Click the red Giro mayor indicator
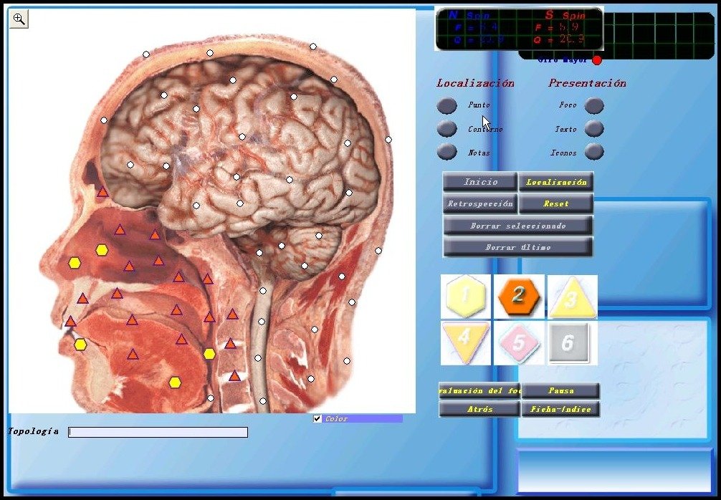 point(597,60)
